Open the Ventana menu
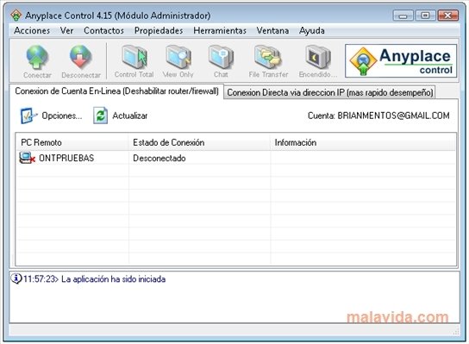The height and width of the screenshot is (344, 469). point(272,30)
